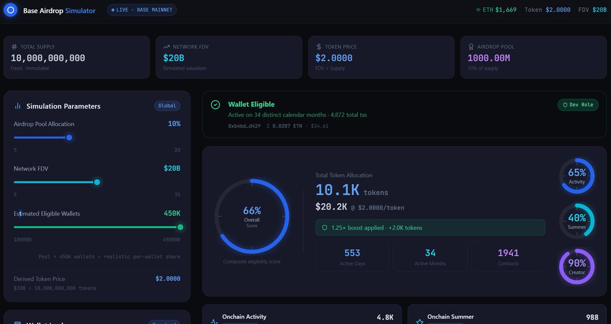Click the Global badge in Simulation Parameters
Screen dimensions: 611x324
tap(167, 106)
